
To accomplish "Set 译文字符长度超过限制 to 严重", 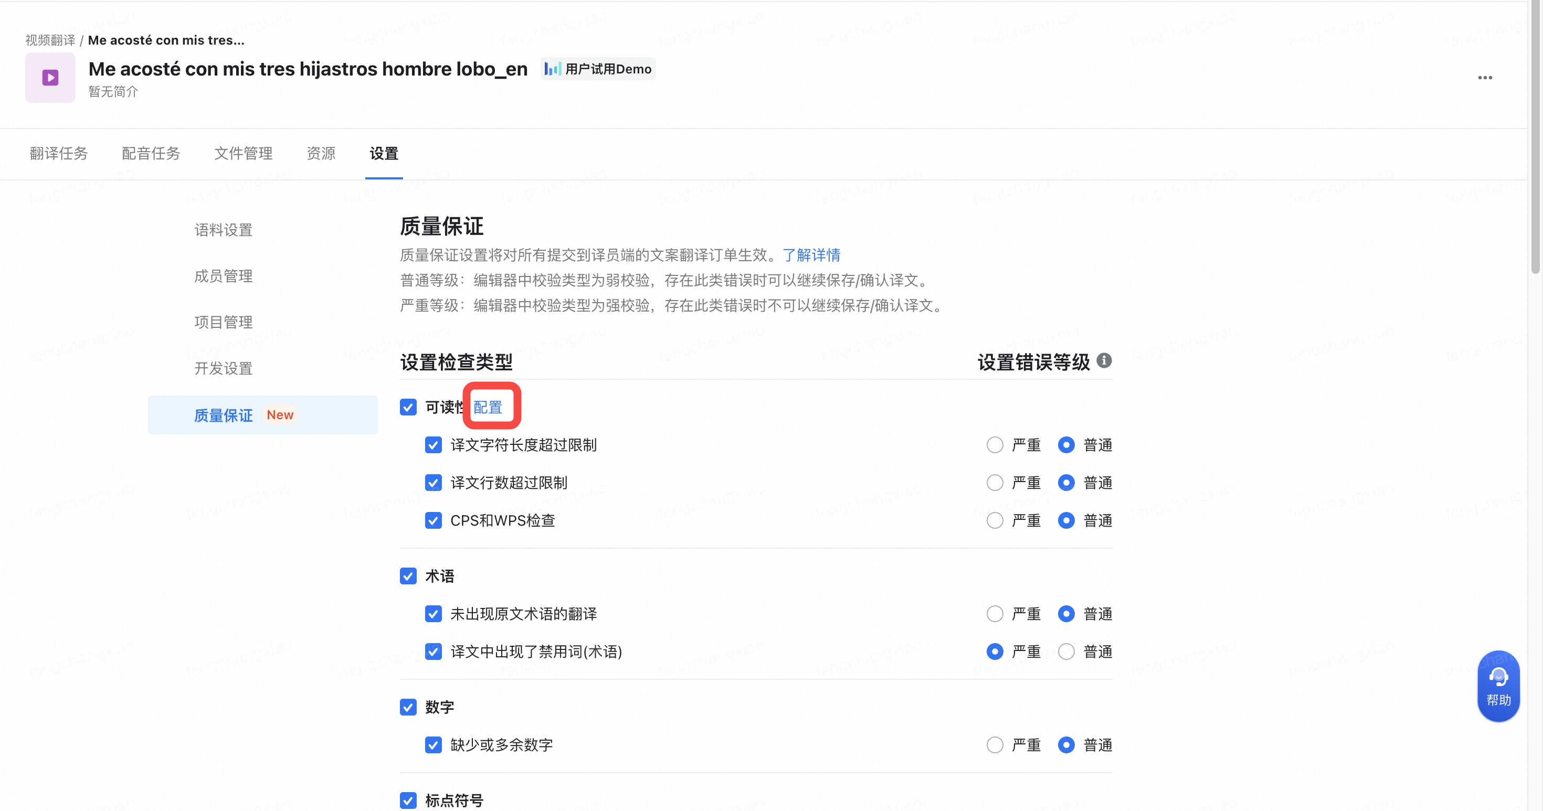I will (995, 445).
